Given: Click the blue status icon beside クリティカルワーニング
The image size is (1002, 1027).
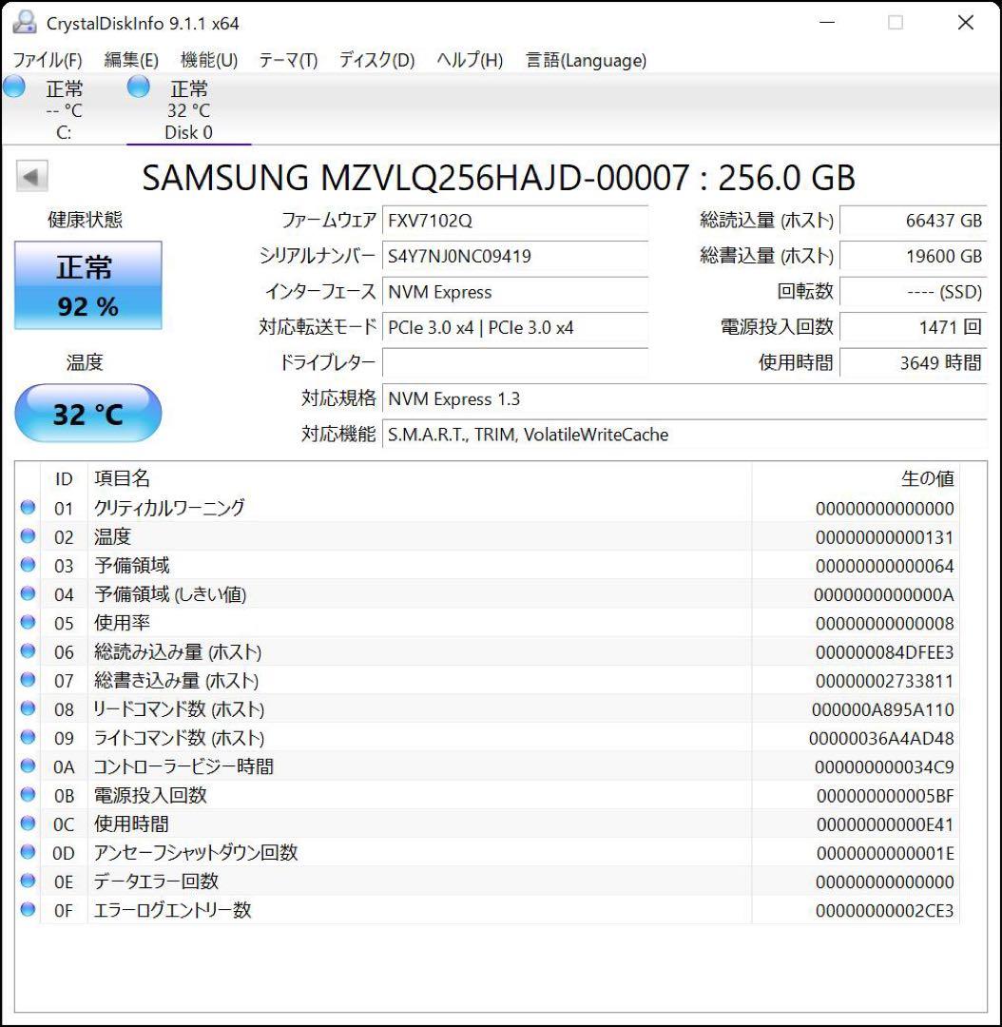Looking at the screenshot, I should (27, 508).
